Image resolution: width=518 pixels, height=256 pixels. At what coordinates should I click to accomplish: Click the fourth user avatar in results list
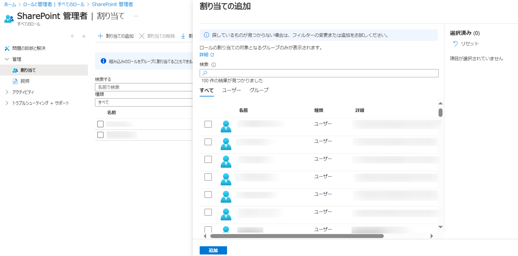tap(226, 180)
